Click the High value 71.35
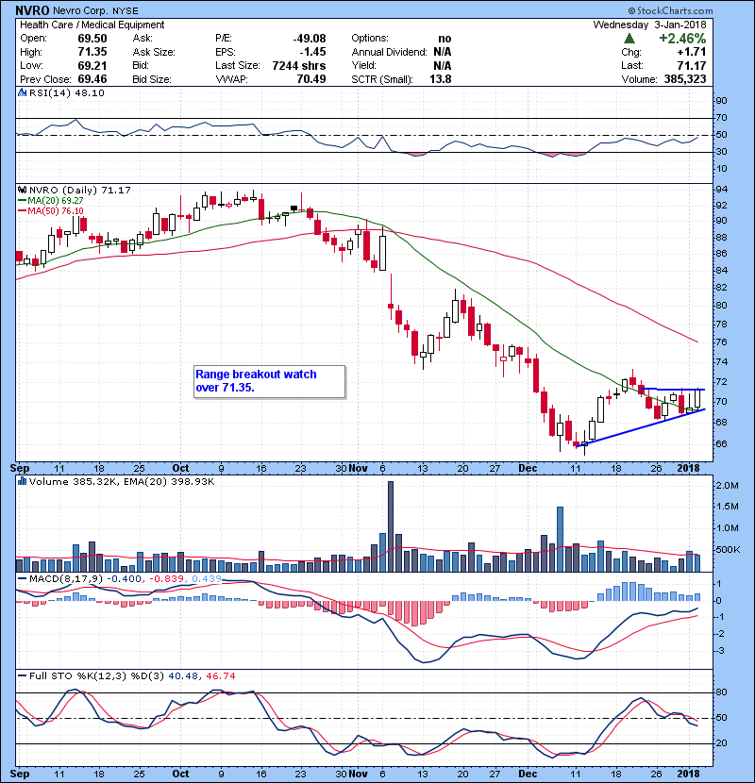 tap(92, 52)
